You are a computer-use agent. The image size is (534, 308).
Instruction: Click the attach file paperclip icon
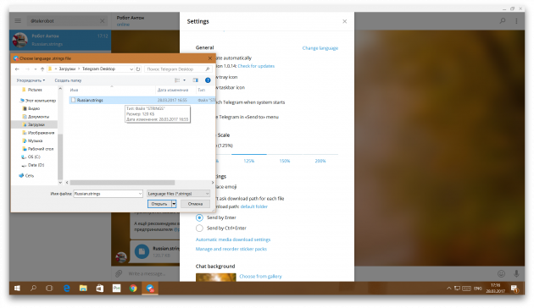click(119, 273)
